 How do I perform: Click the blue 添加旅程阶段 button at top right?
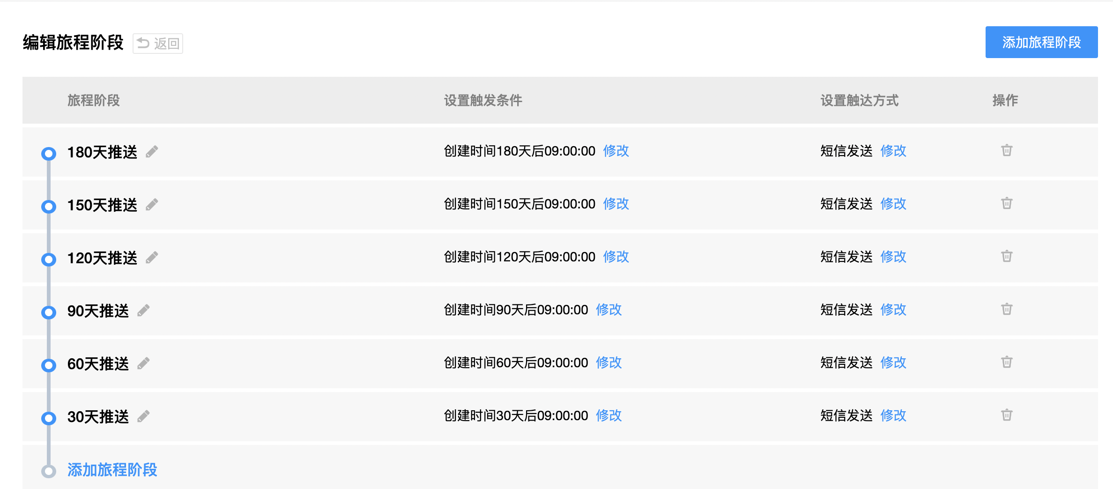click(1041, 42)
